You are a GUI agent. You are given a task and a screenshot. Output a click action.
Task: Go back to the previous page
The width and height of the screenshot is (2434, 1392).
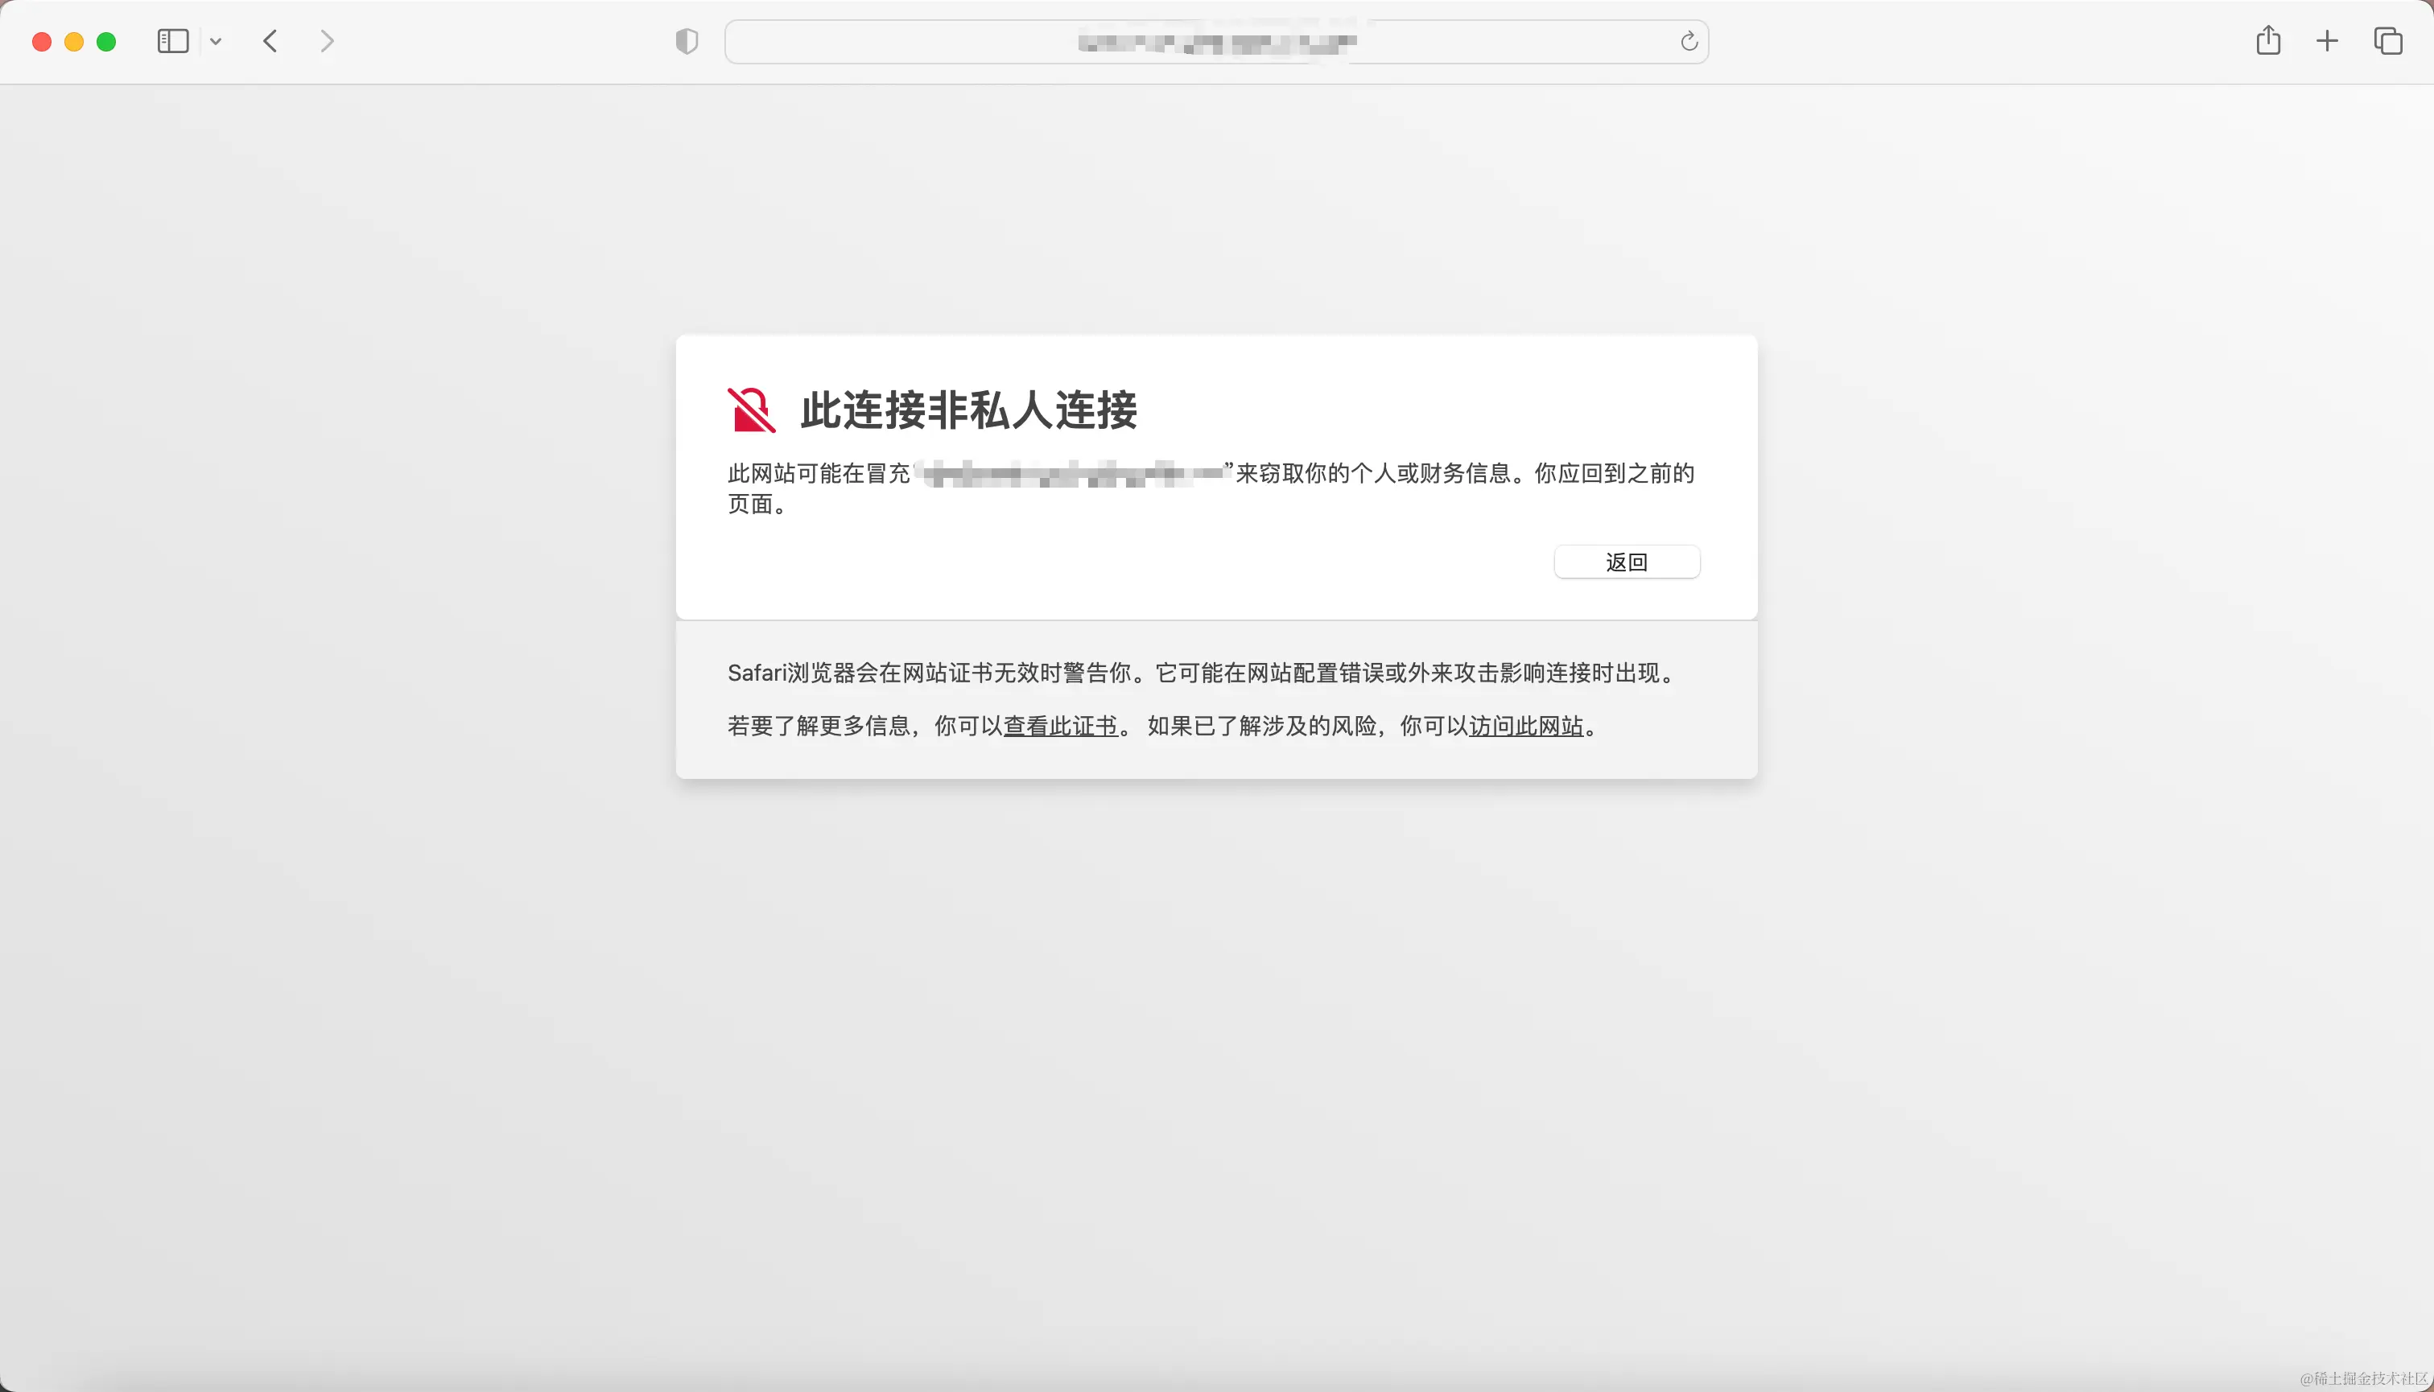270,41
